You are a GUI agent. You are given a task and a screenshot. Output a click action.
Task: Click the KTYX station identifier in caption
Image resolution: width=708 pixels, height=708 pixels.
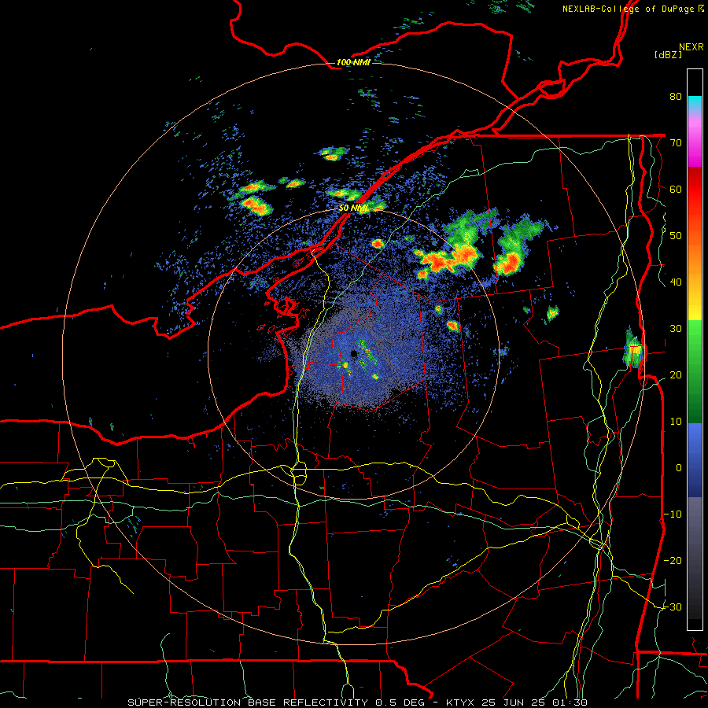coord(460,702)
